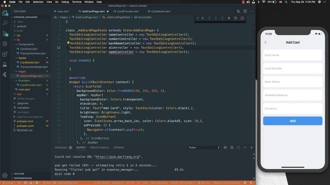Open the Manage gear in activity bar
The height and width of the screenshot is (185, 330).
(x=5, y=175)
